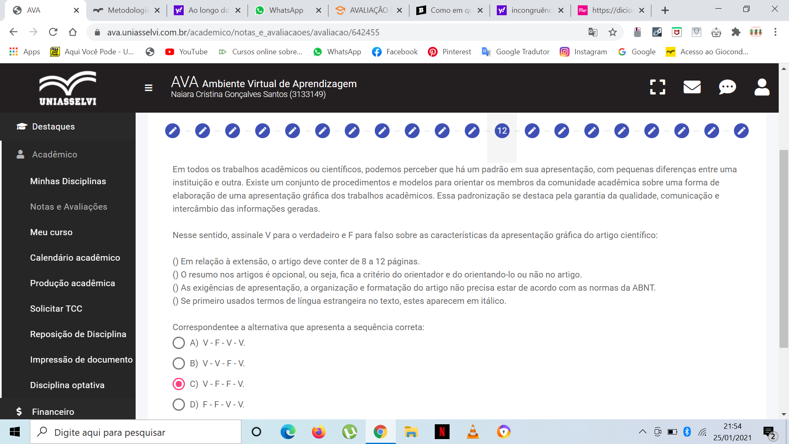This screenshot has width=789, height=444.
Task: Open the fullscreen/expand view icon
Action: [x=657, y=87]
